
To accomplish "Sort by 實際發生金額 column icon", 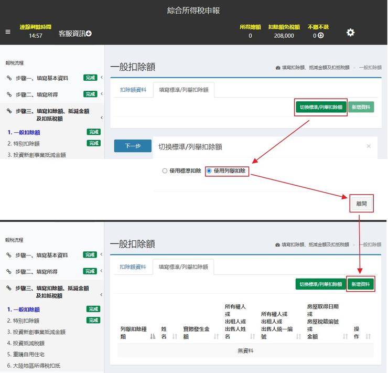I will point(216,336).
